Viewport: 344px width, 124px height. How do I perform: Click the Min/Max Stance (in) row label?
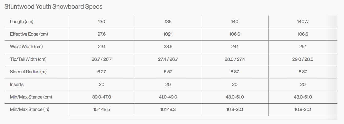(x=29, y=109)
